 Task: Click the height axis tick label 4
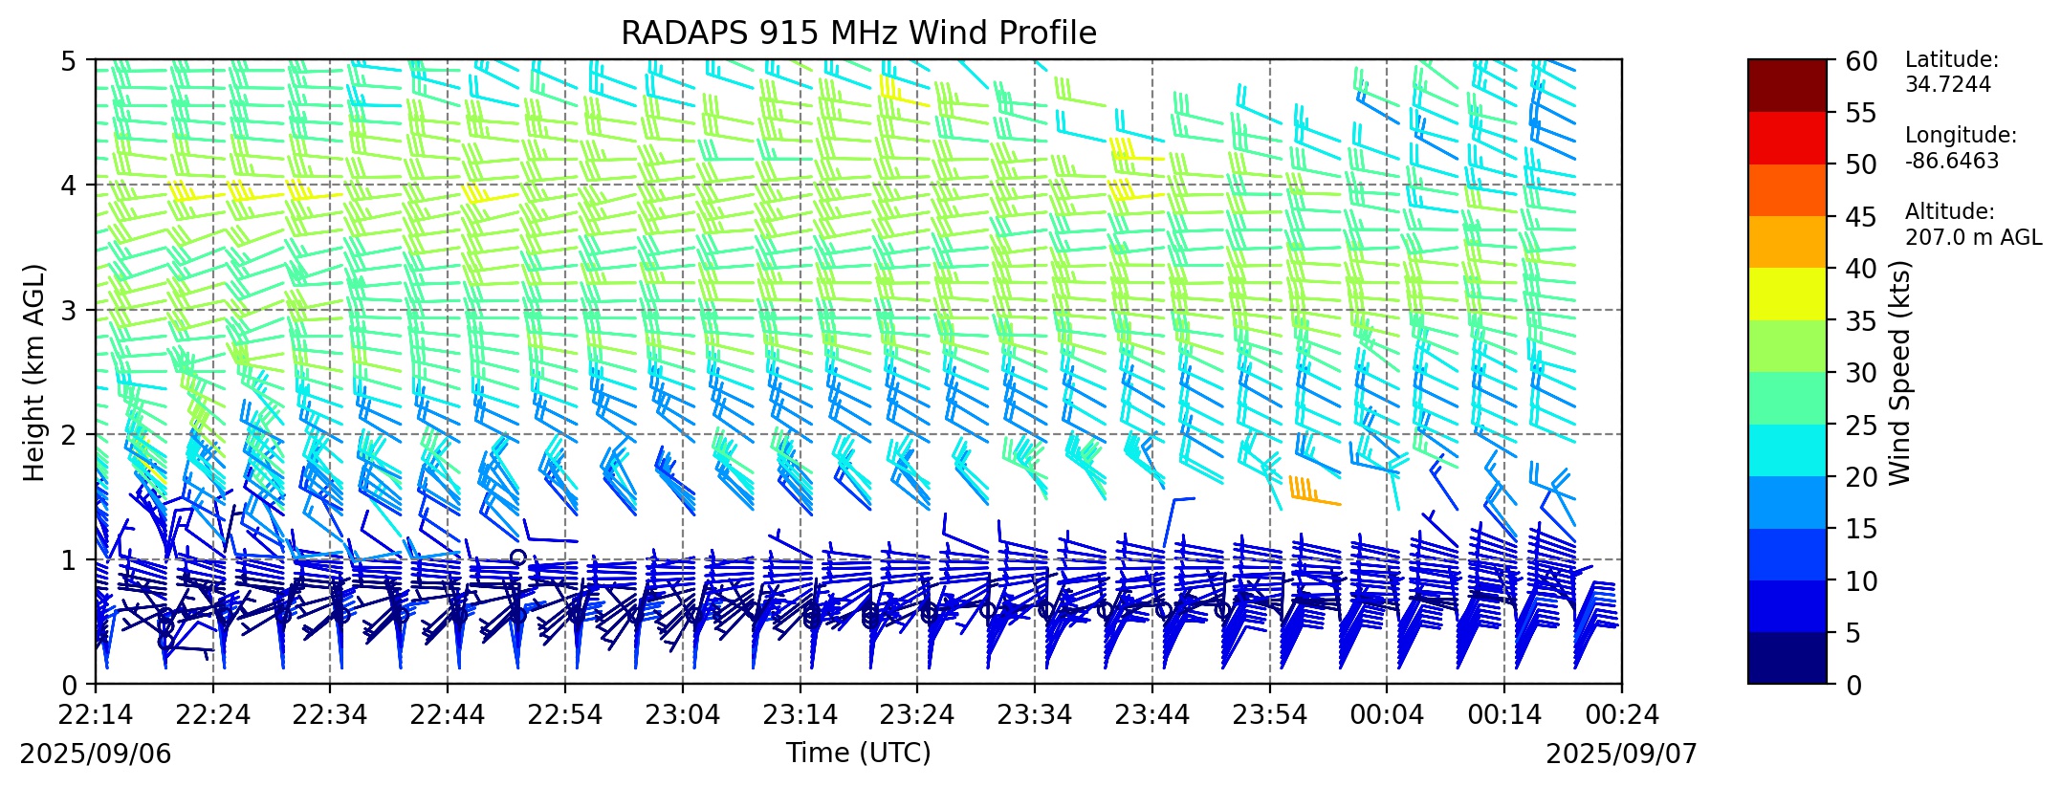pyautogui.click(x=69, y=186)
